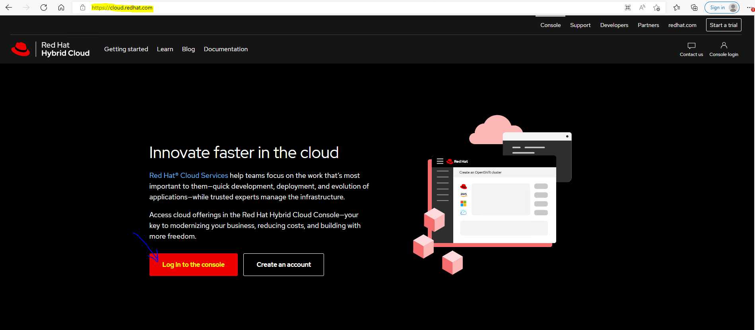Select the Console top navigation tab
755x330 pixels.
click(x=550, y=25)
